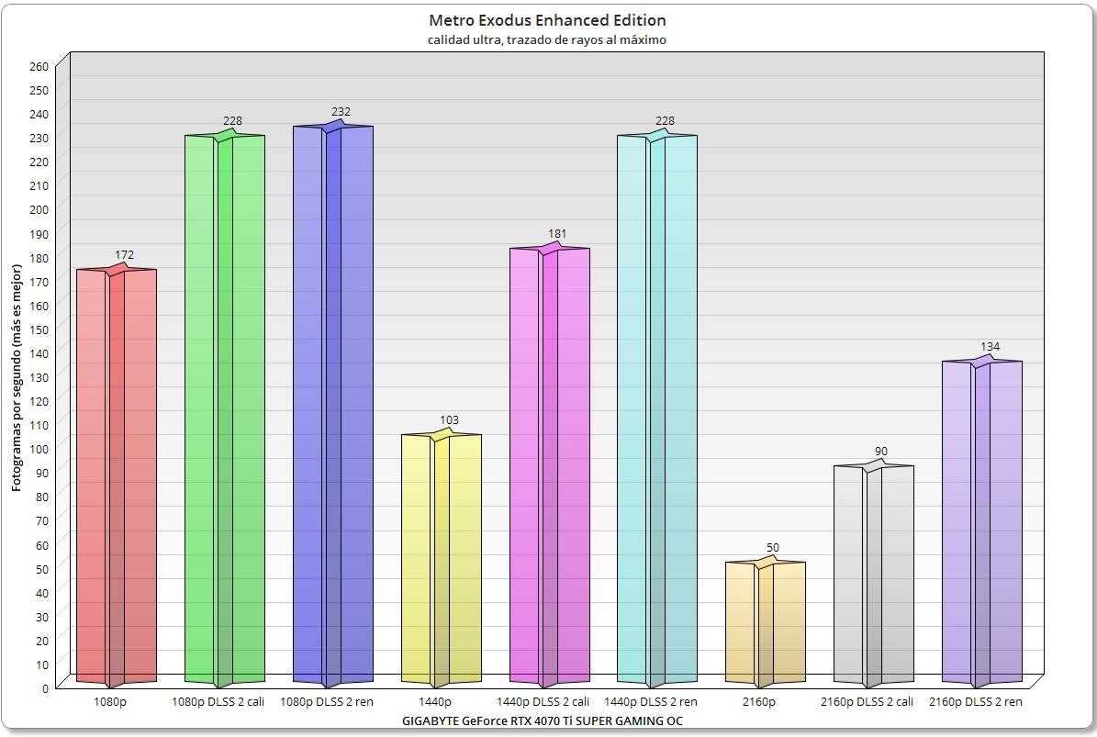Screen dimensions: 1097x737
Task: Select the 260 tick on the y-axis
Action: (x=39, y=66)
